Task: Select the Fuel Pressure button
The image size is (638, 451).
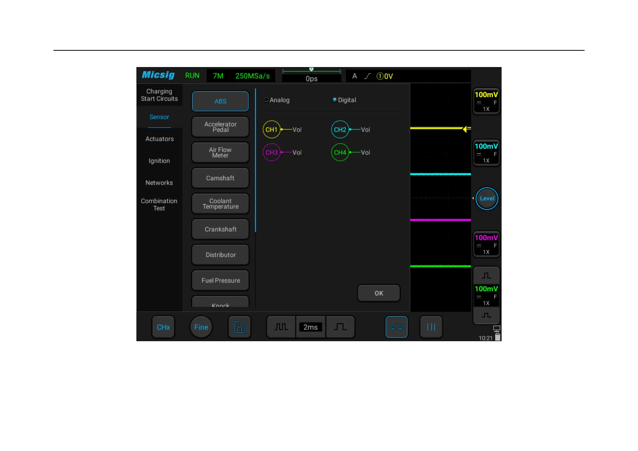Action: click(220, 280)
